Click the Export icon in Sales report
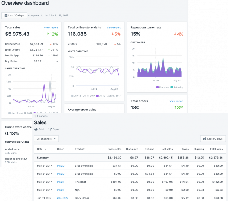The image size is (228, 201). tap(50, 129)
